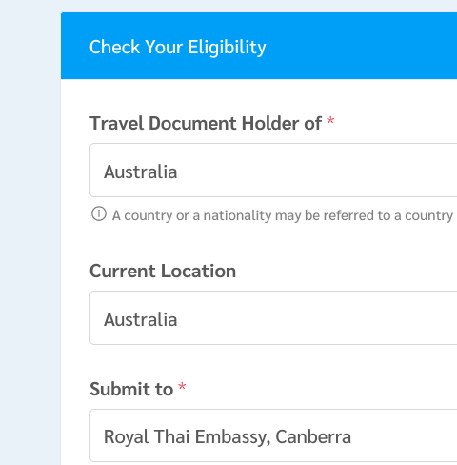Open the Travel Document Holder of dropdown

(x=273, y=170)
